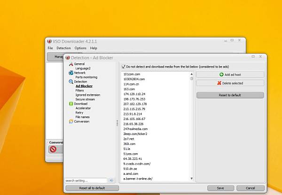
Task: Open Filters settings page
Action: pos(79,90)
